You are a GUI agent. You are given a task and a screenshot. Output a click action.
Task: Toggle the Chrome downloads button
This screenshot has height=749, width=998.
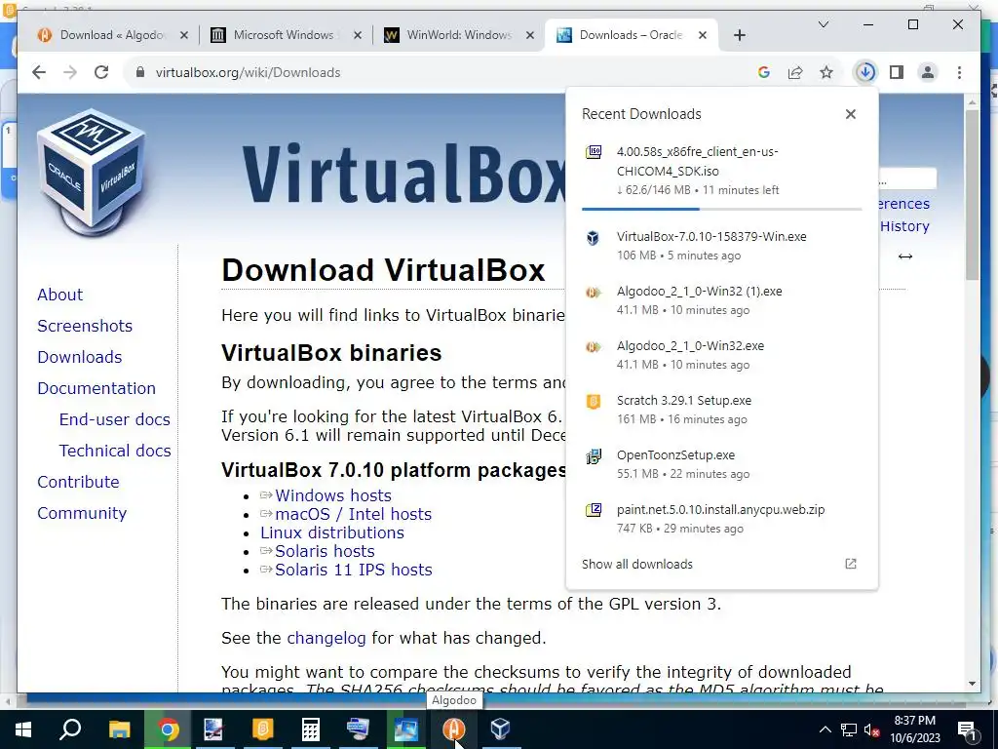click(x=865, y=72)
